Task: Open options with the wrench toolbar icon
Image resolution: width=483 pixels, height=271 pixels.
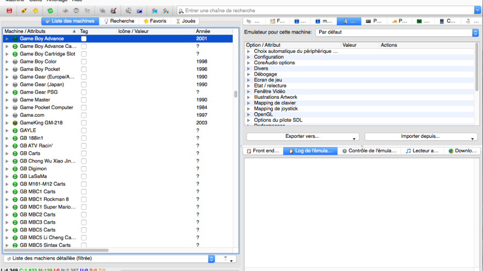Action: [128, 11]
